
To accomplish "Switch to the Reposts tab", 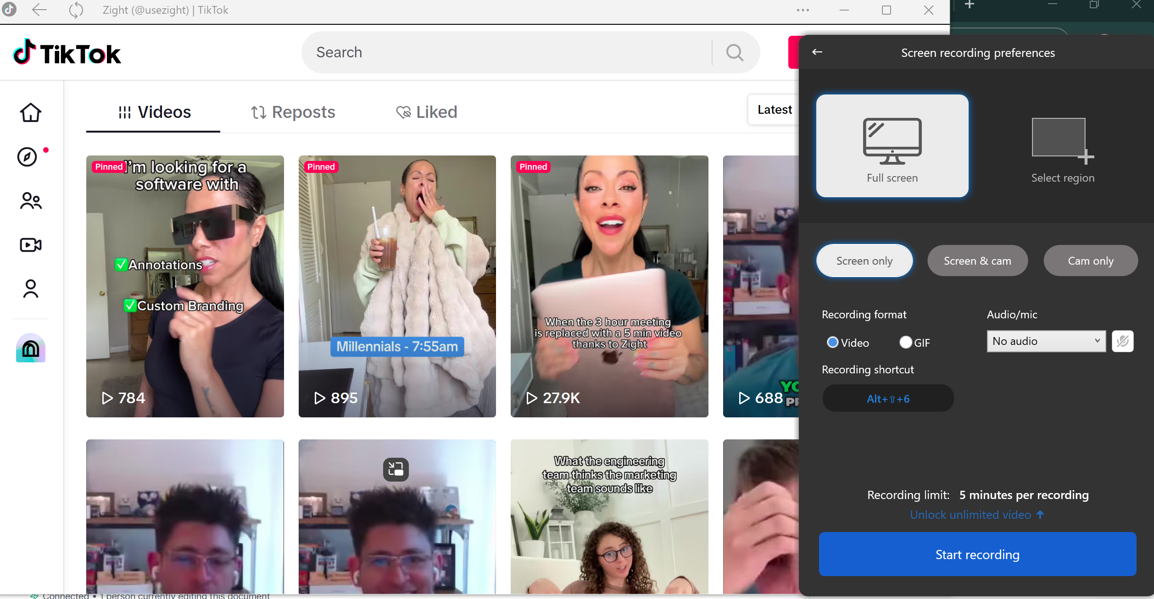I will coord(293,112).
